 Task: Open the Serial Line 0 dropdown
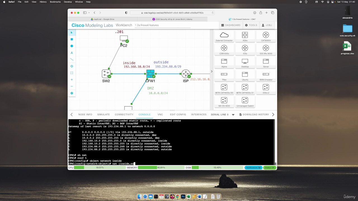(233, 114)
